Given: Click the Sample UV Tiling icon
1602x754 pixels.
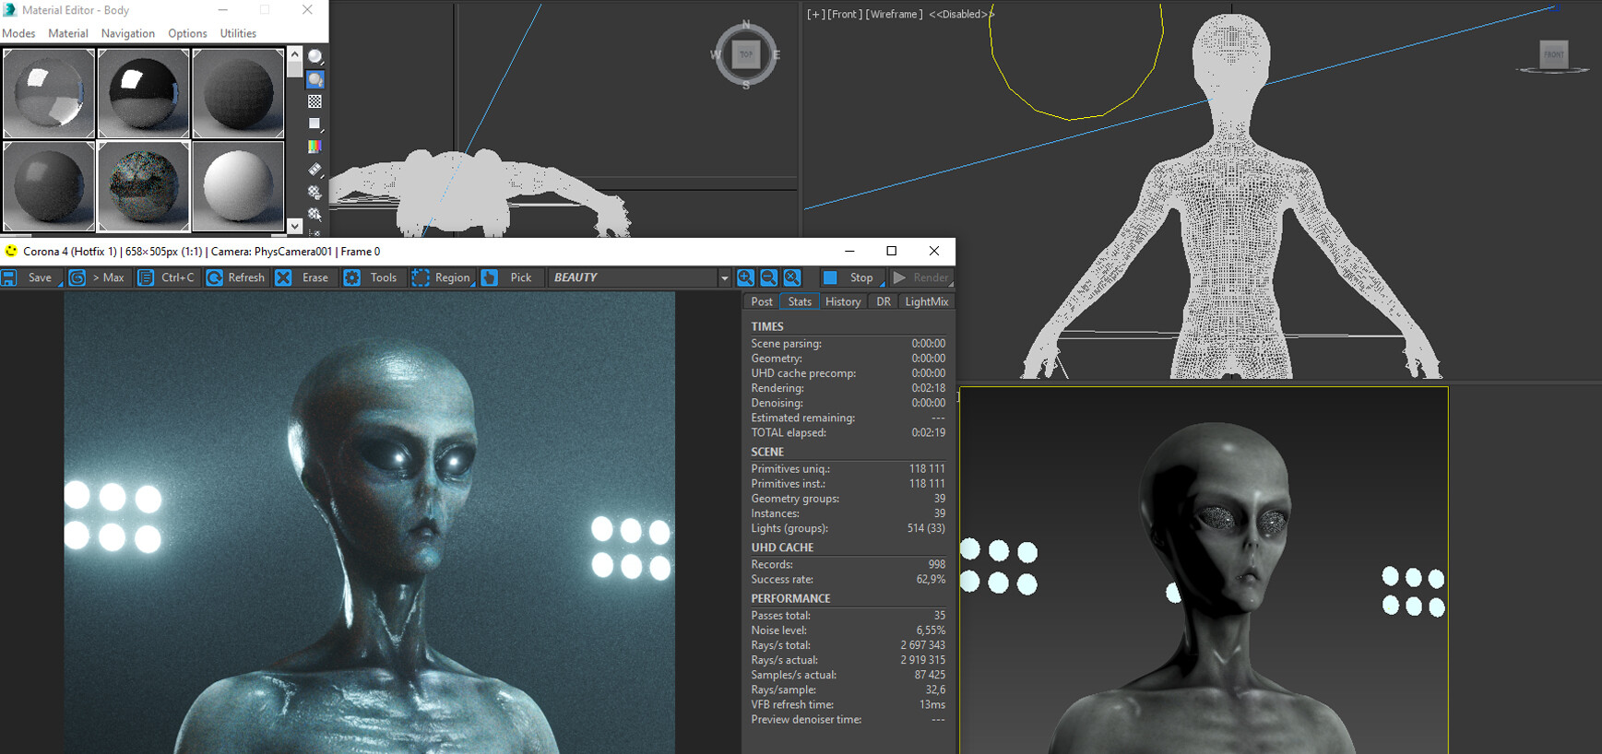Looking at the screenshot, I should (315, 124).
